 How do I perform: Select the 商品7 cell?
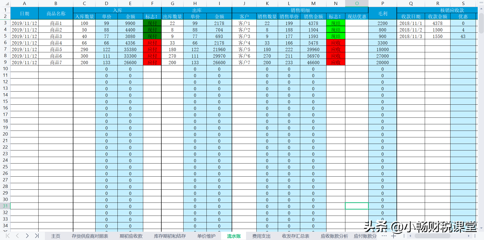tap(56, 62)
